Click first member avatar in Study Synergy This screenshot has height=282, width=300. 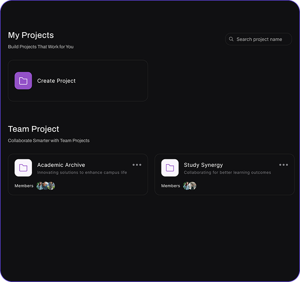click(186, 186)
